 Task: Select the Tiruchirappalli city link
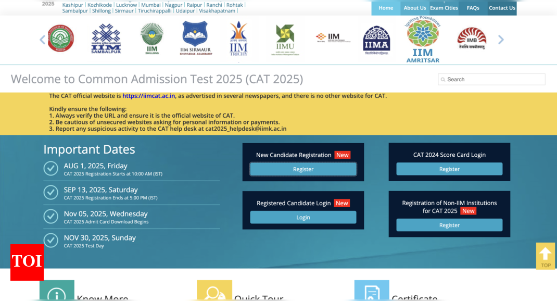click(x=155, y=11)
